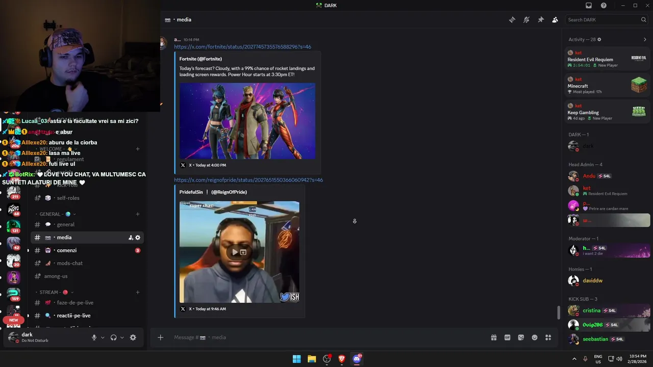Open the Minecraft activity card
The image size is (653, 367).
click(x=607, y=85)
